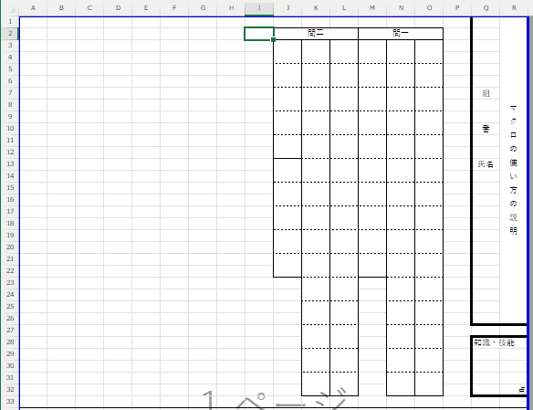Screen dimensions: 533x410
Task: Click the 知識・技能 score box label
Action: pos(494,342)
